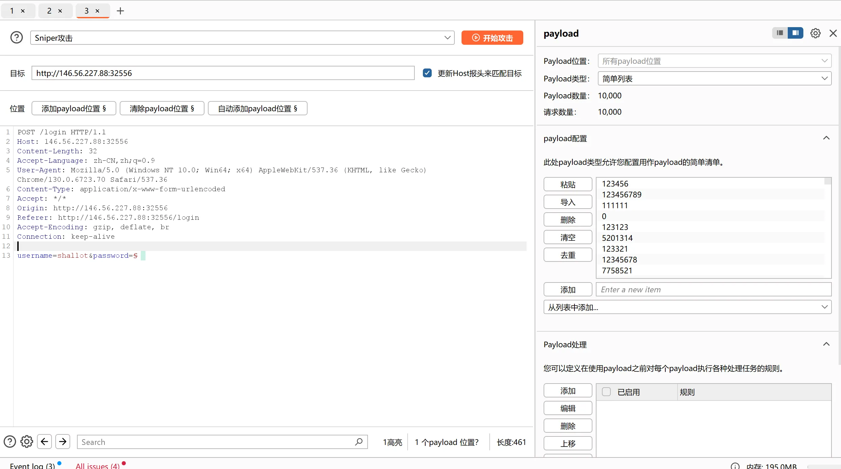Add a new tab with plus icon

120,11
